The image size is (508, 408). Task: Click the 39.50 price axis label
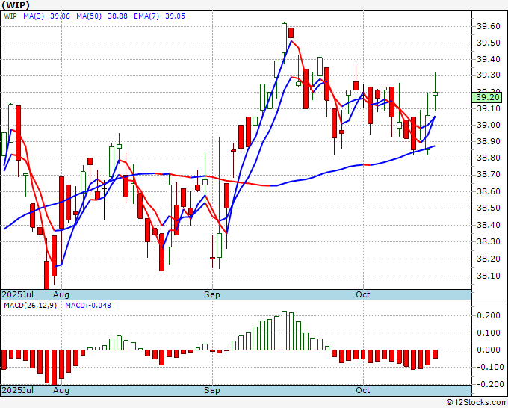coord(489,43)
